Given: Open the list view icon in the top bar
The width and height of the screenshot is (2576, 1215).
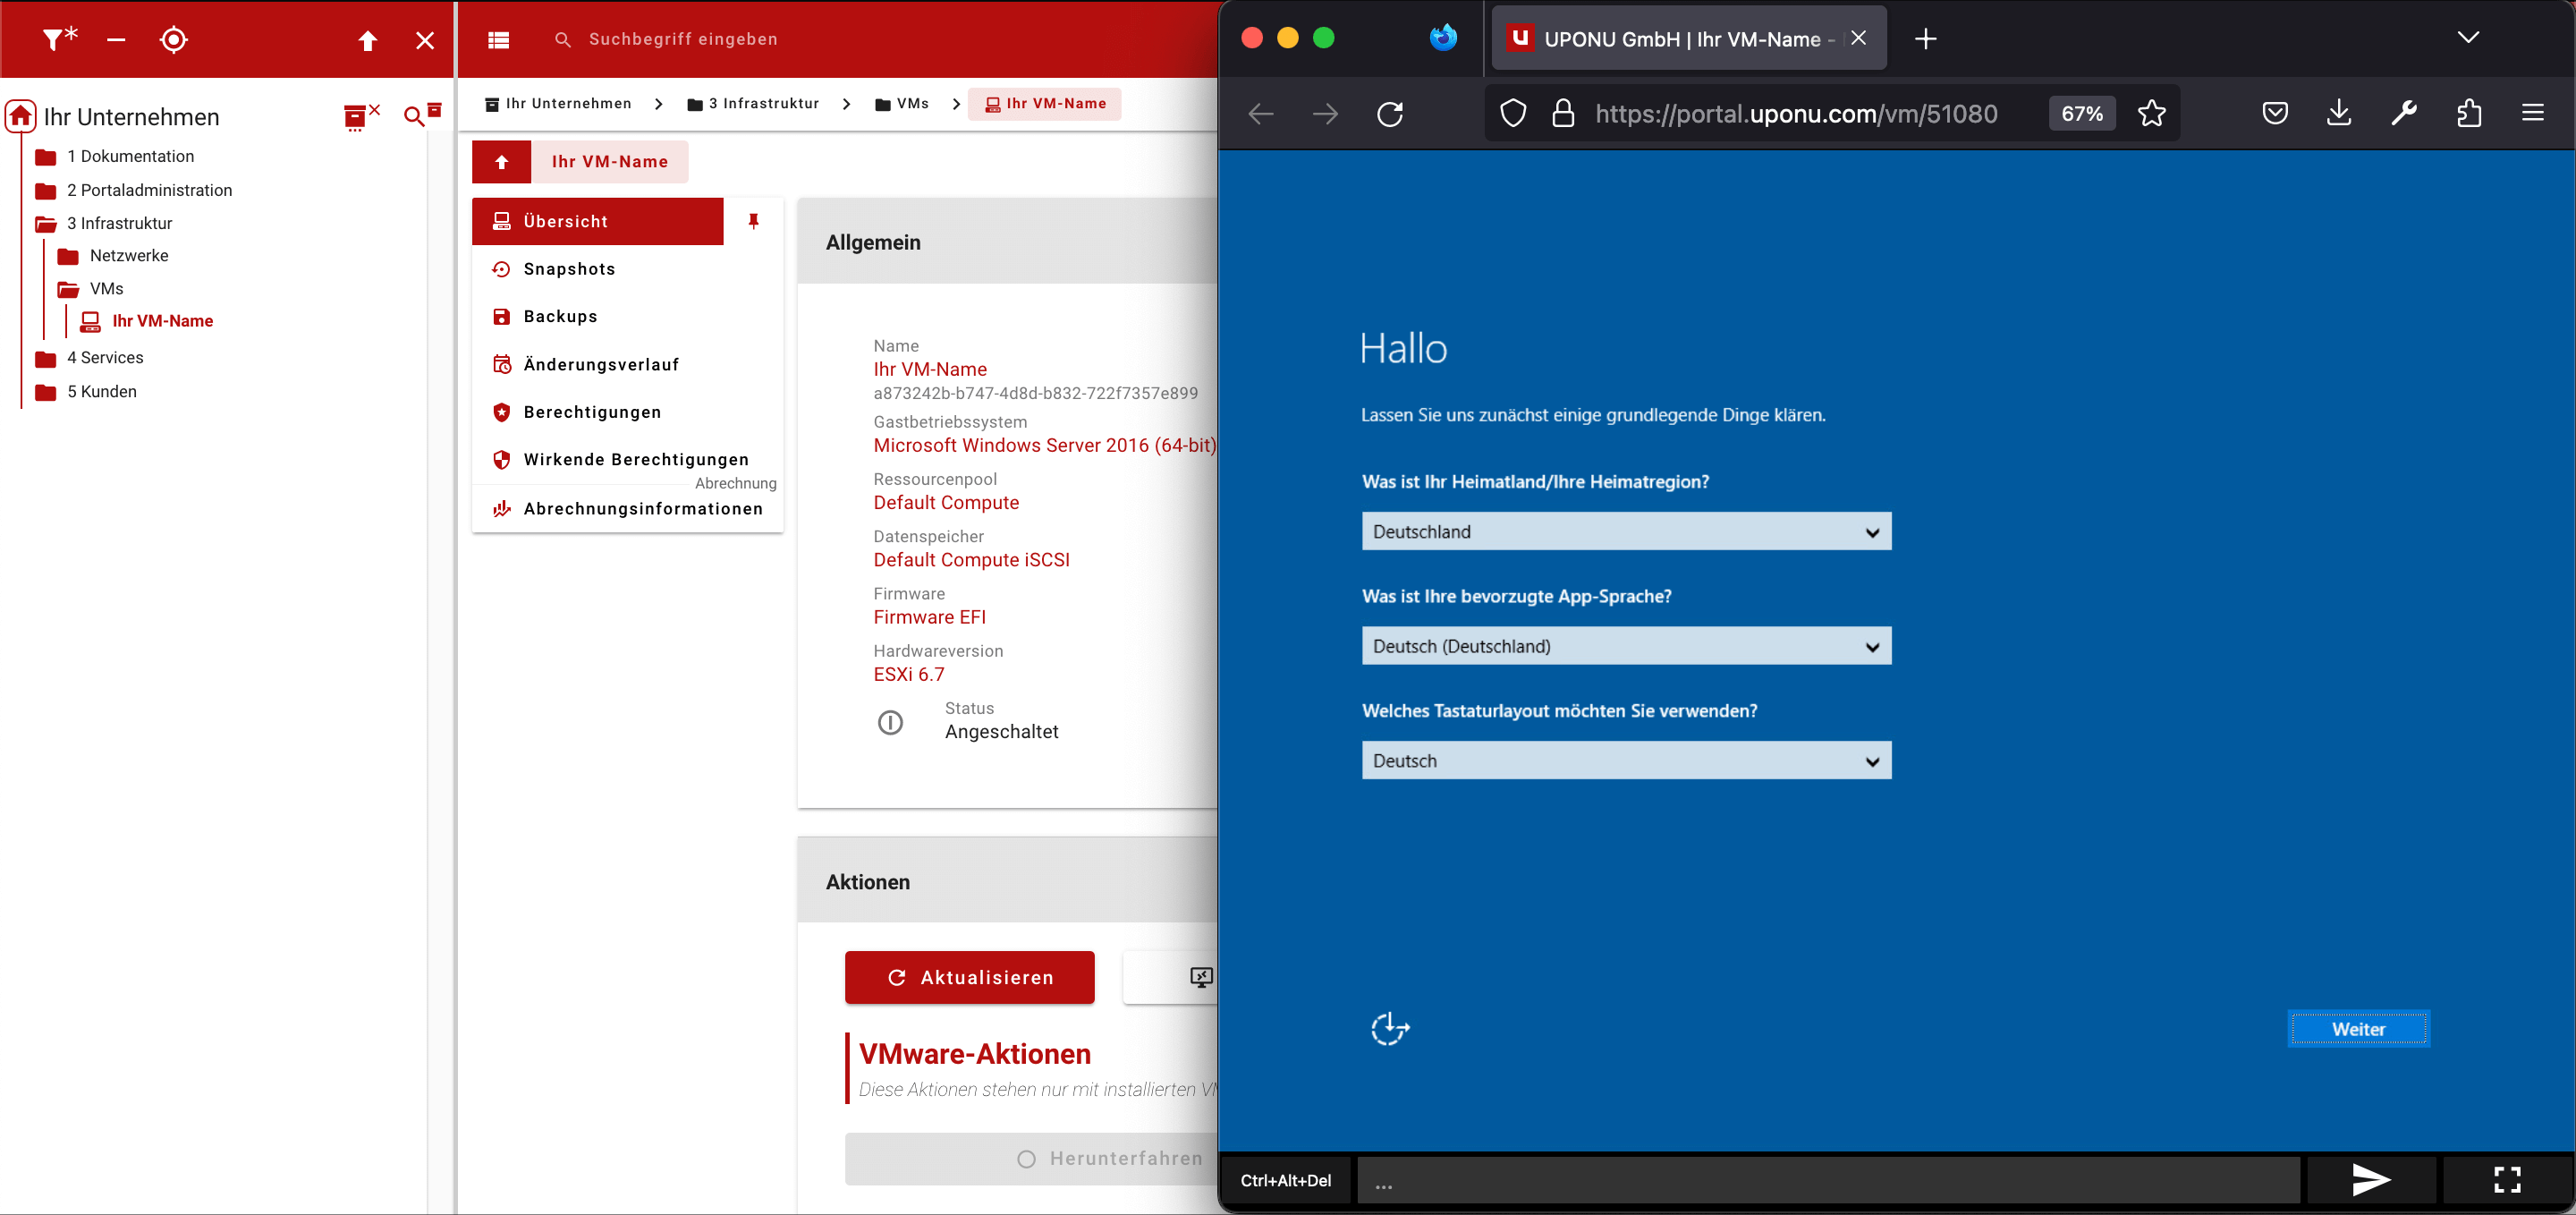Looking at the screenshot, I should pyautogui.click(x=499, y=40).
